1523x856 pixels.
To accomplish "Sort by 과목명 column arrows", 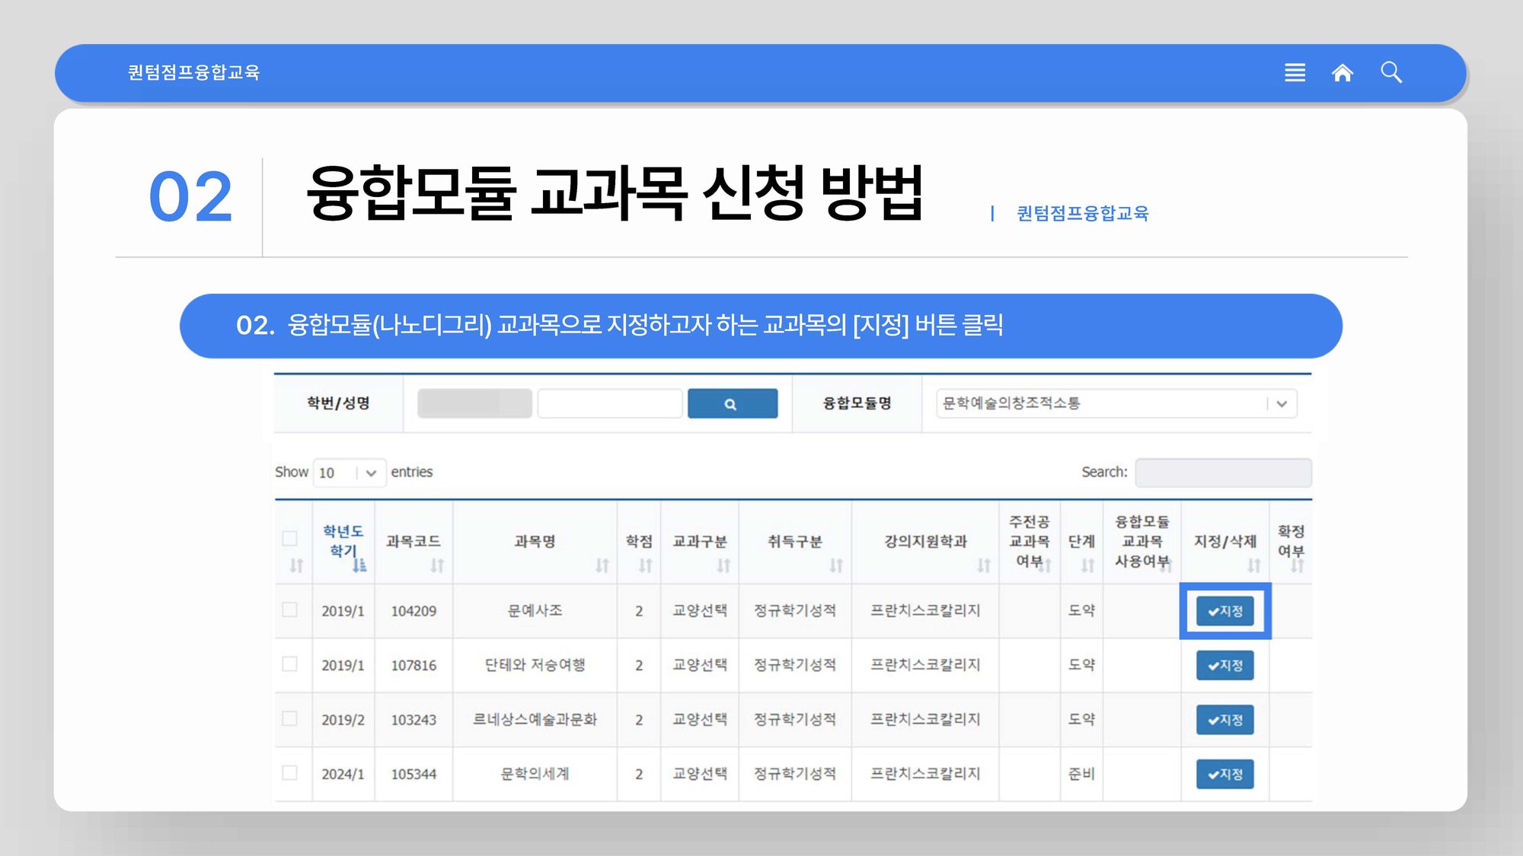I will coord(602,565).
